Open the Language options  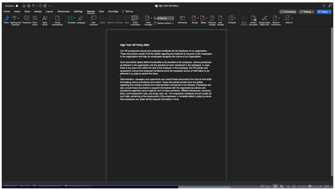click(80, 20)
